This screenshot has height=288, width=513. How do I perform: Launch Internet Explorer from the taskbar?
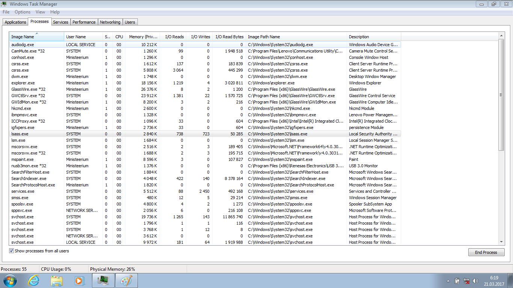[33, 280]
